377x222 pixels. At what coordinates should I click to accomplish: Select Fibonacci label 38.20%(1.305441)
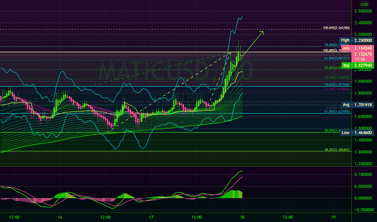[x=337, y=149]
